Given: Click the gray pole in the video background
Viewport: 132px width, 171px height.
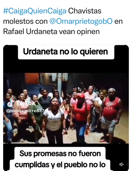Looking at the screenshot, I should (x=60, y=83).
